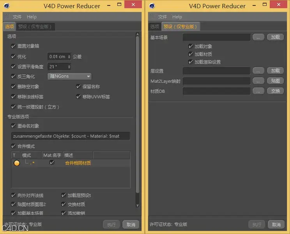Click the scrollbar down arrow in options panel
Screen dimensions: 290x234
click(138, 205)
